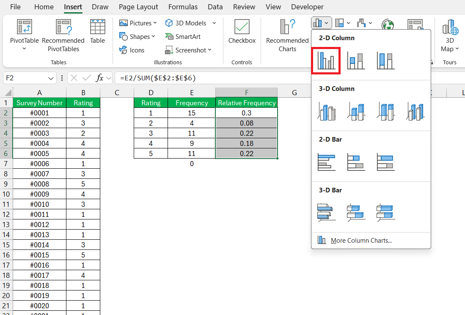The image size is (465, 315).
Task: Select the Survey Number header cell
Action: point(39,103)
